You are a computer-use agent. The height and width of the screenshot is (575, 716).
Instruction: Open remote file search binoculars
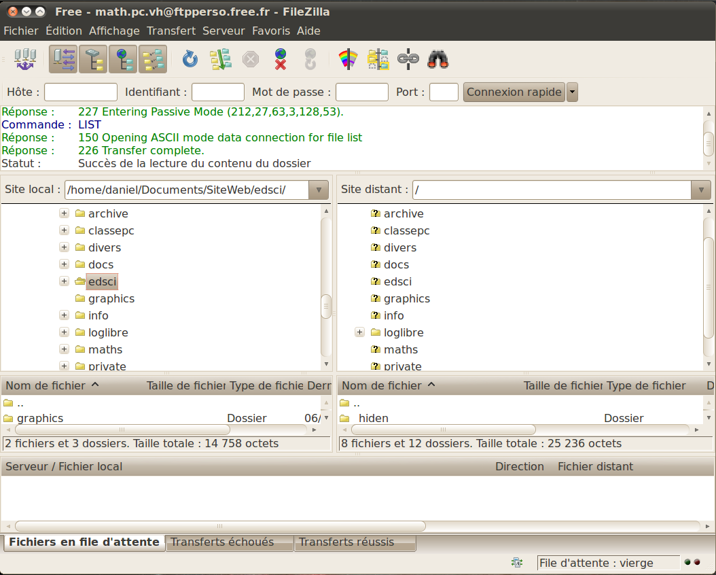pyautogui.click(x=438, y=60)
